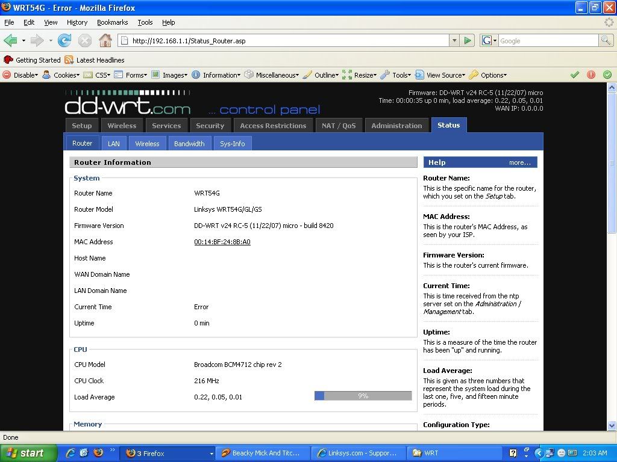This screenshot has width=617, height=462.
Task: Click the dd-wrt.com logo
Action: point(128,102)
